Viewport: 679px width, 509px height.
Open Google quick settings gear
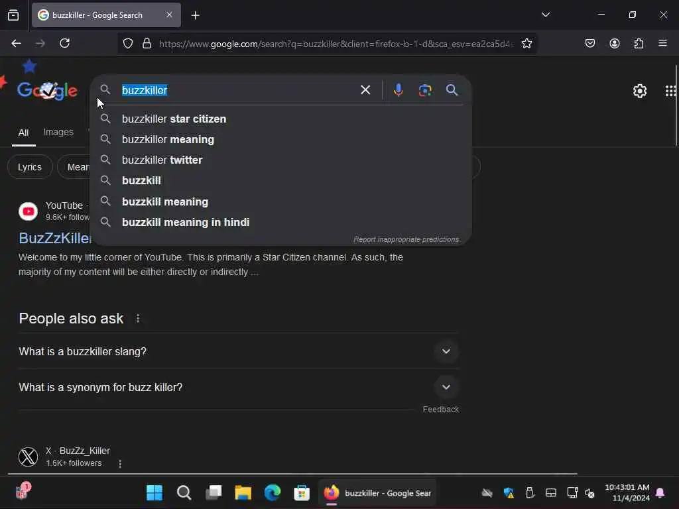(x=640, y=91)
